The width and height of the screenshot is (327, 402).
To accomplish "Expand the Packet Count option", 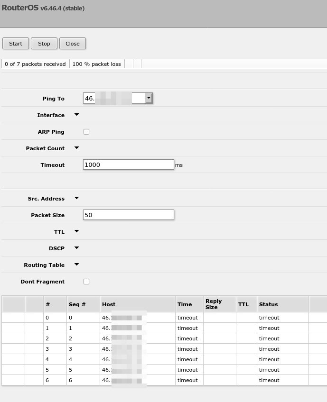I will (76, 148).
